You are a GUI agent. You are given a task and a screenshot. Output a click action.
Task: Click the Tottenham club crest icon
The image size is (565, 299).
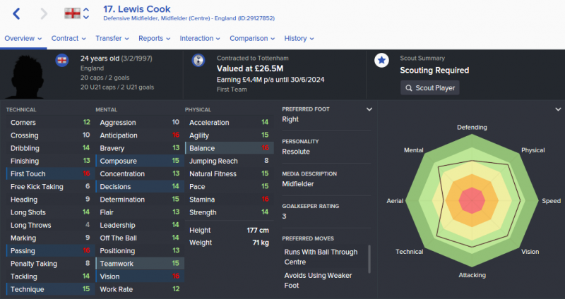click(198, 60)
